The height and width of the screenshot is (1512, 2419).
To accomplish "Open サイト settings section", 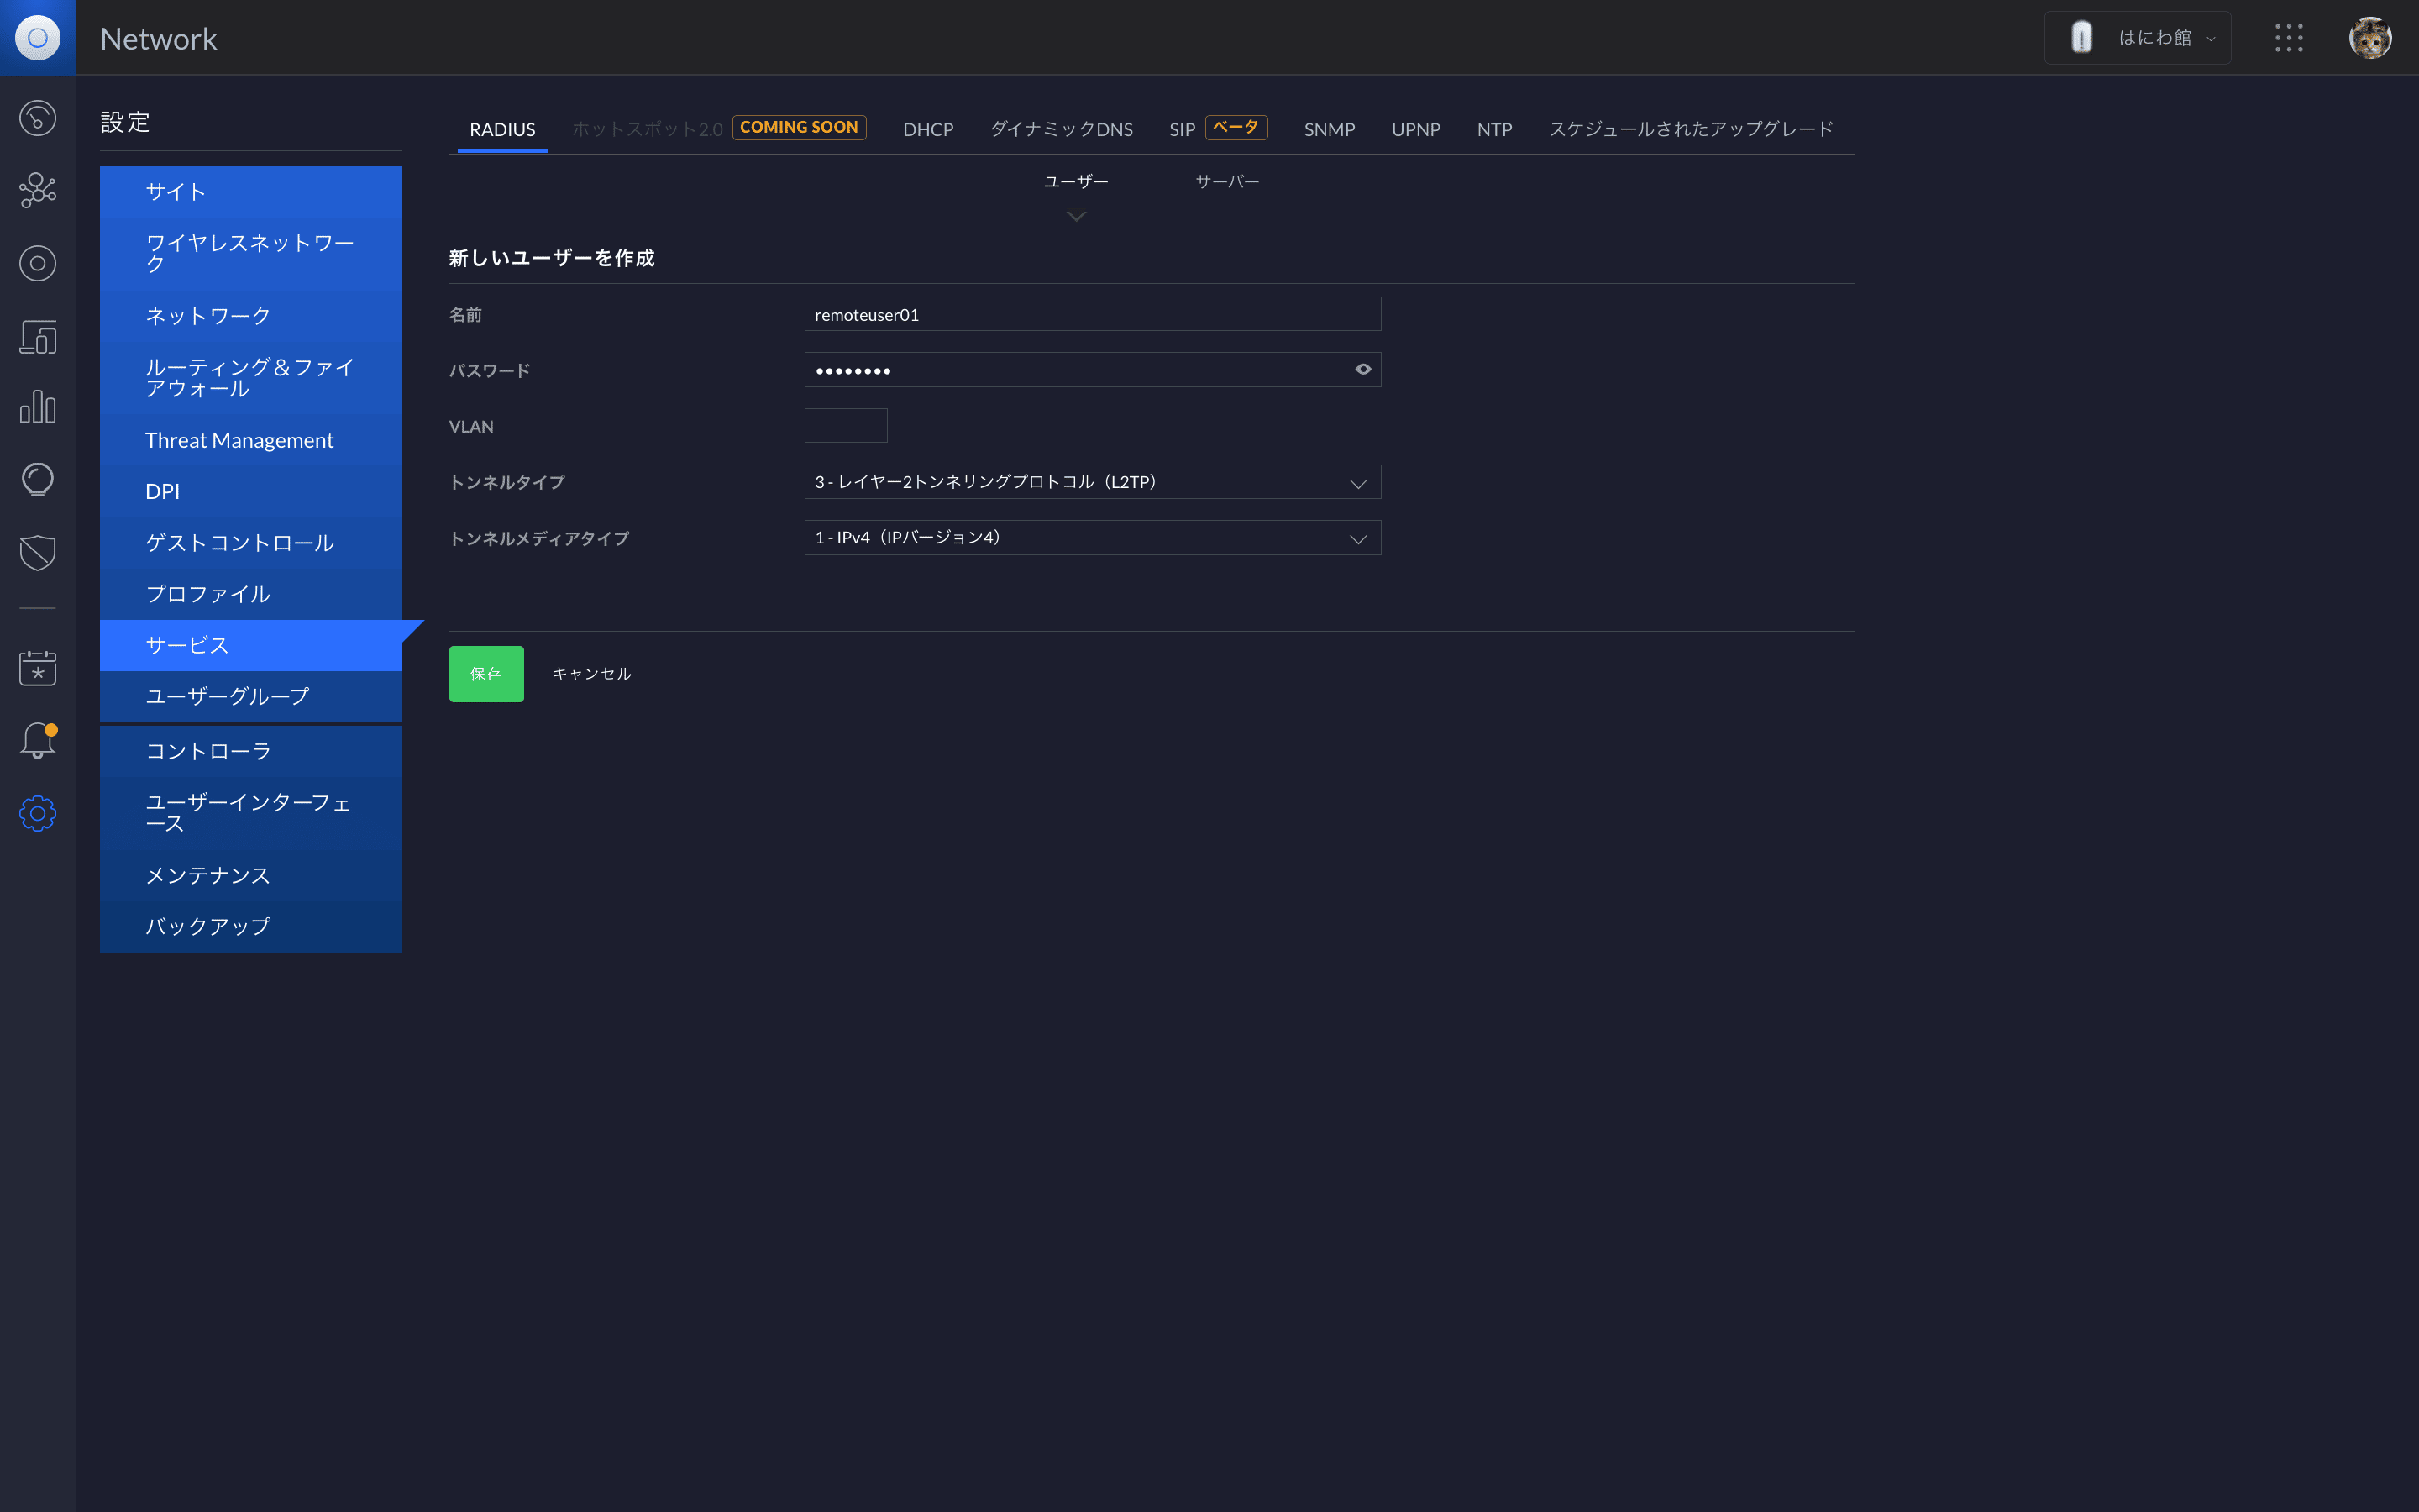I will tap(251, 192).
